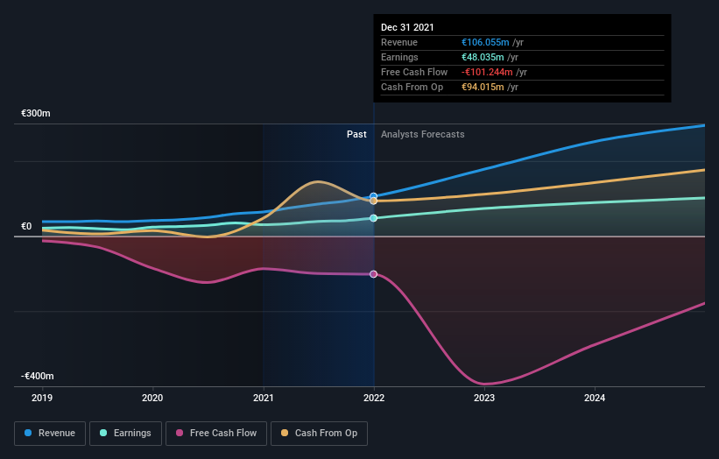
Task: Click the Revenue row label in tooltip
Action: pyautogui.click(x=399, y=42)
